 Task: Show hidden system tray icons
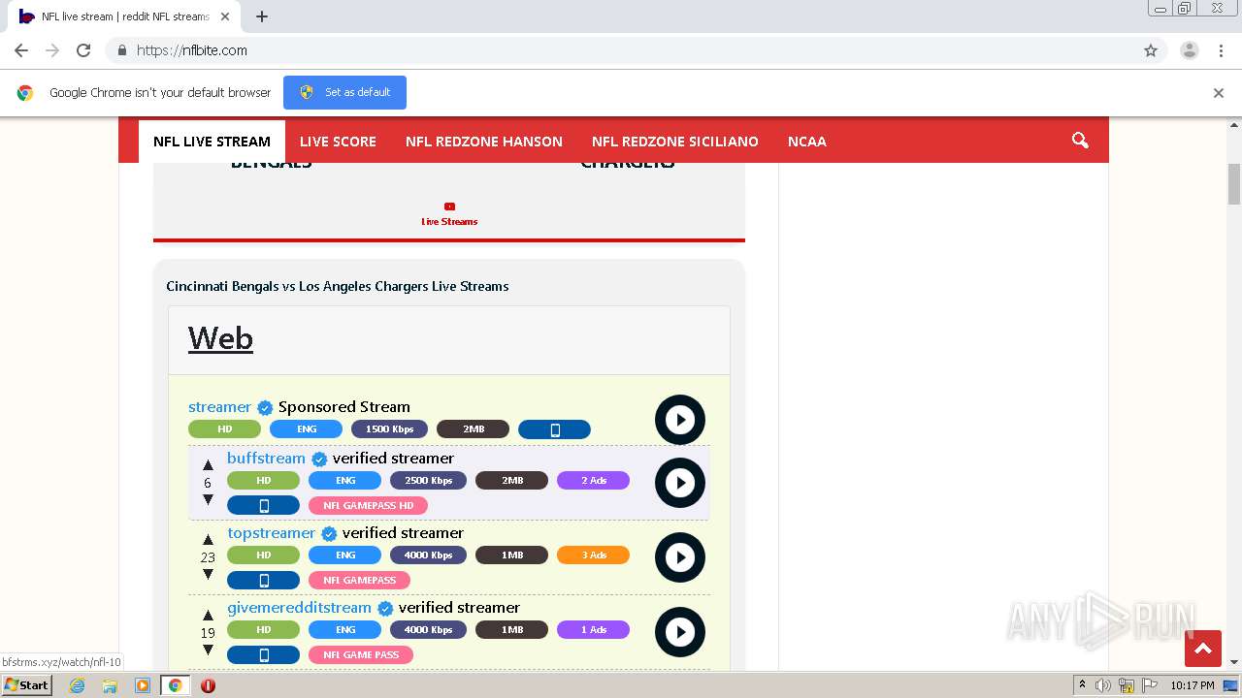(1083, 685)
